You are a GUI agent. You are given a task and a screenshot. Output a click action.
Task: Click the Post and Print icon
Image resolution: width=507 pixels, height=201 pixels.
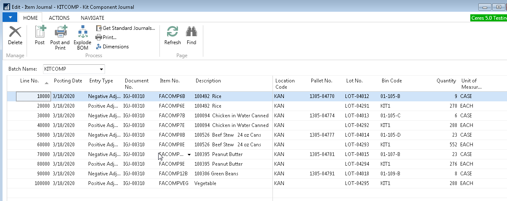point(60,32)
